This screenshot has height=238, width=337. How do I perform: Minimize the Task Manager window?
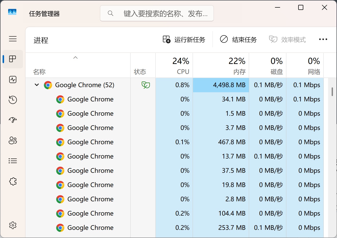click(x=278, y=8)
